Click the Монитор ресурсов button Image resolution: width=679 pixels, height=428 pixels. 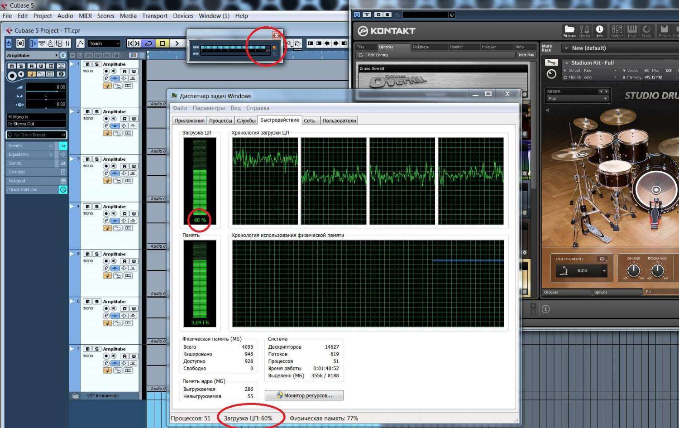[304, 395]
